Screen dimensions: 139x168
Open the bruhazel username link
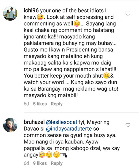(34, 122)
